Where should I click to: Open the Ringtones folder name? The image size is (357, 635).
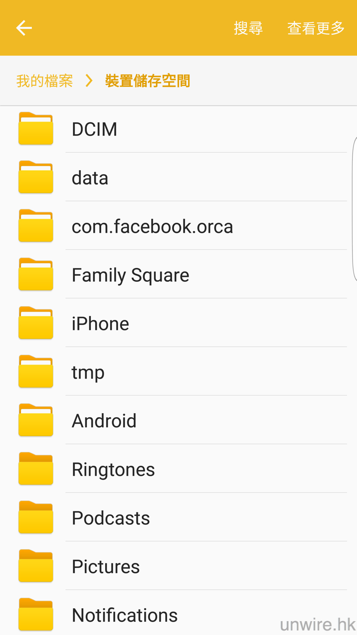(113, 470)
